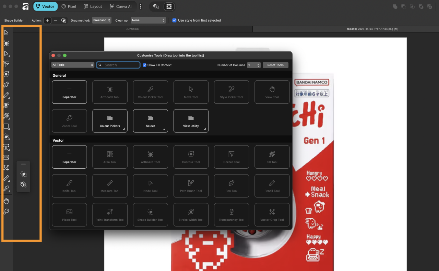
Task: Open the All Tools filter dropdown
Action: click(72, 65)
